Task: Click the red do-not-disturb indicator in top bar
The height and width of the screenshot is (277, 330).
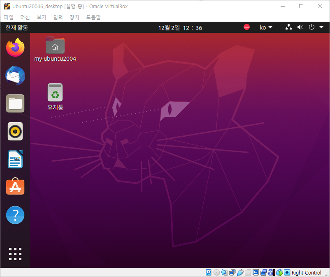Action: point(246,27)
